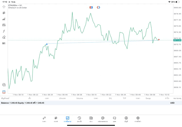Switch to the chart tab (กราฟ)

click(x=56, y=119)
